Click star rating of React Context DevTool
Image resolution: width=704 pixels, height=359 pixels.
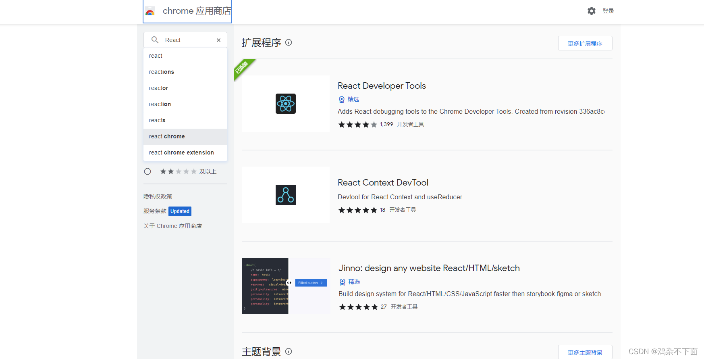click(358, 210)
